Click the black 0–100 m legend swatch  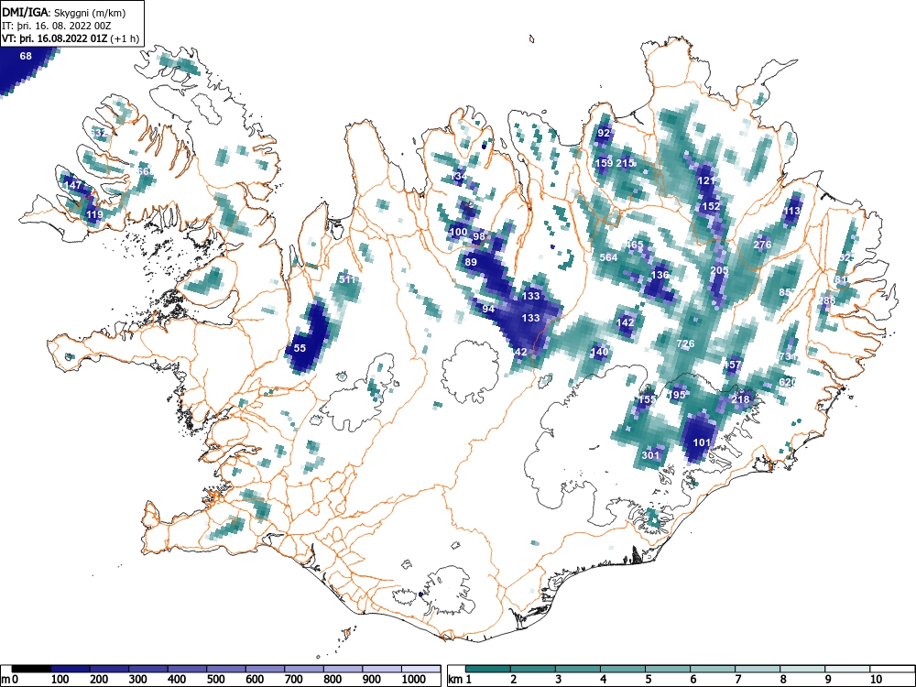click(31, 669)
